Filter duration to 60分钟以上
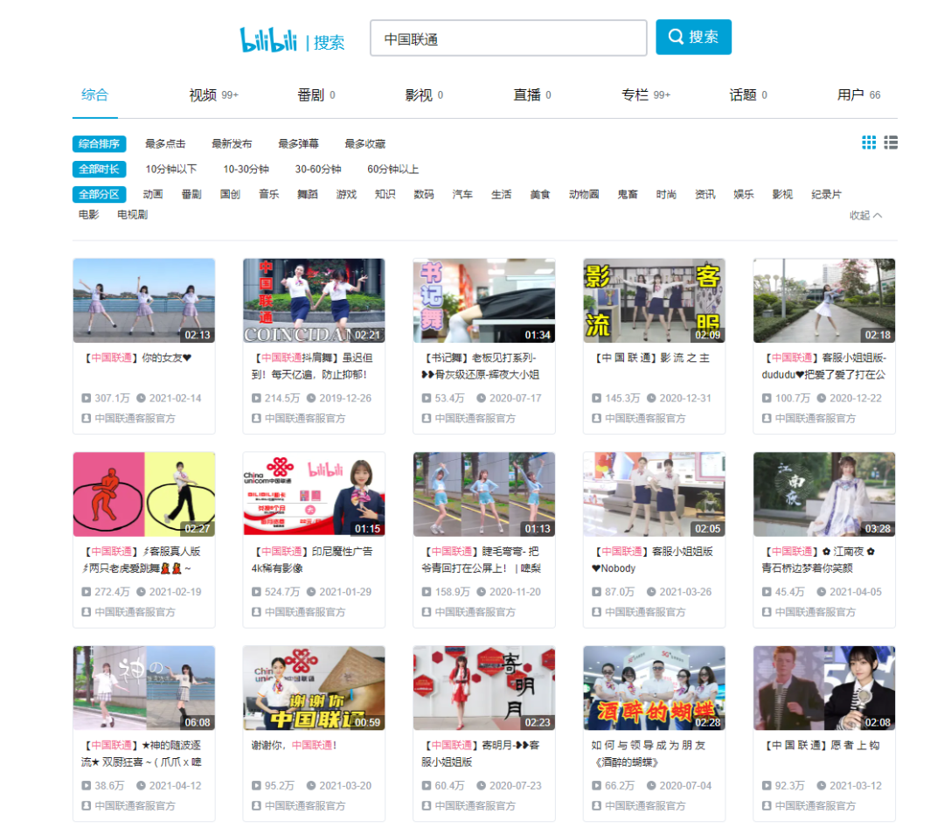This screenshot has width=944, height=828. click(393, 170)
